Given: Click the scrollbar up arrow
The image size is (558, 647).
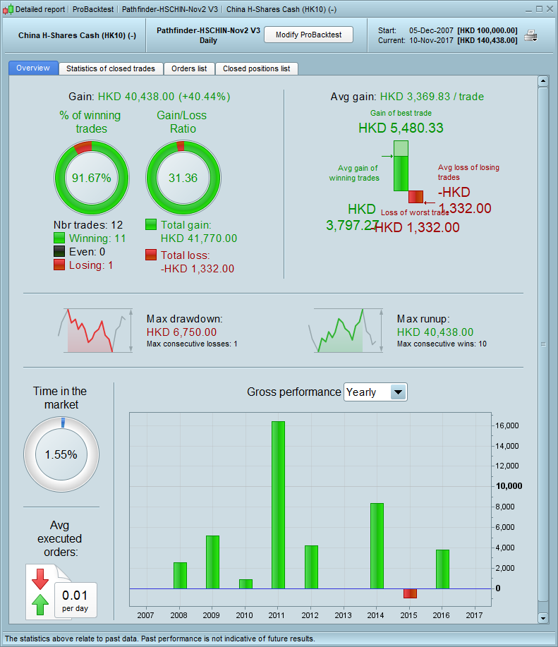Looking at the screenshot, I should tap(542, 81).
